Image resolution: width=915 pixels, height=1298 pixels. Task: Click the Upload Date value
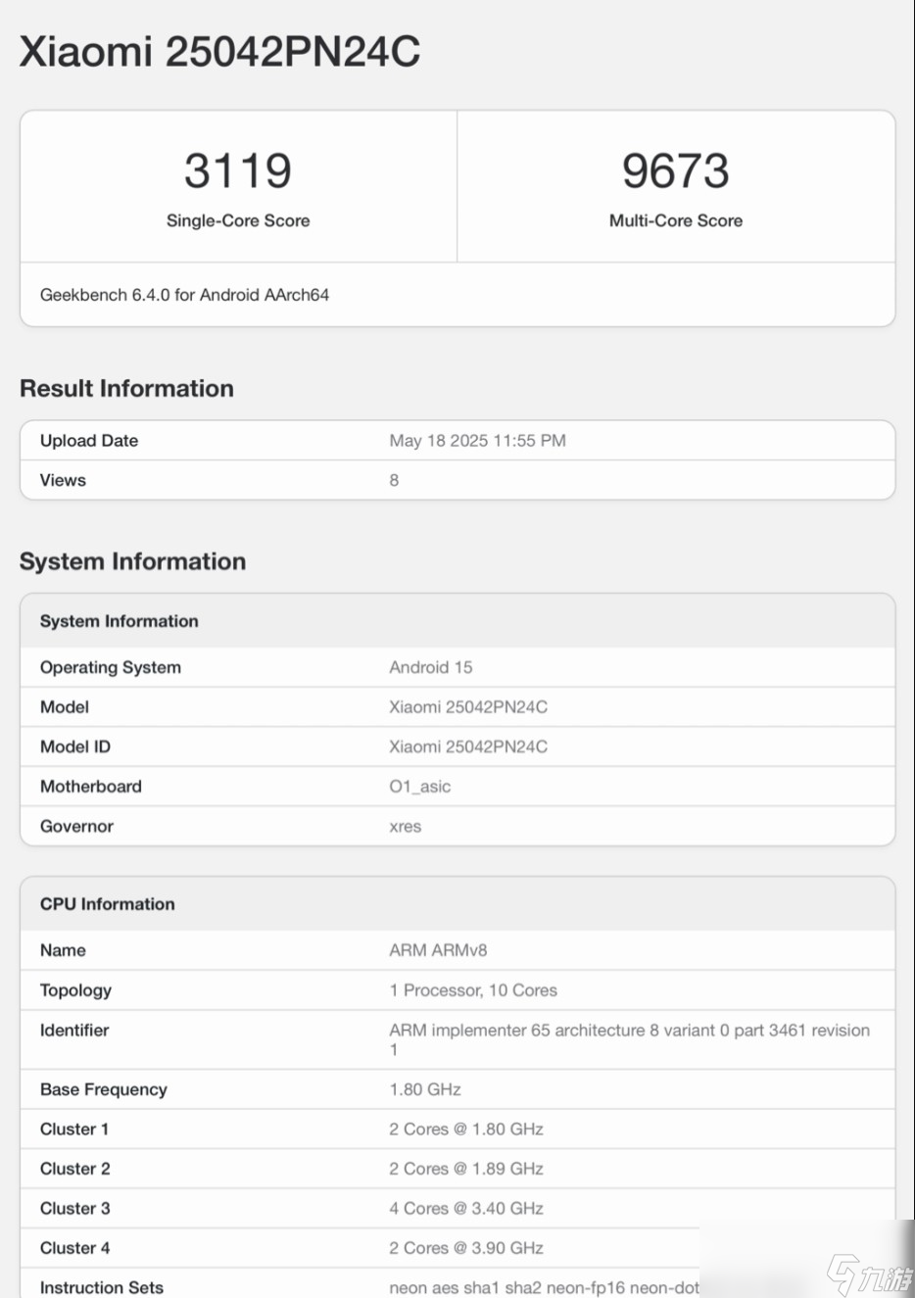pos(477,441)
